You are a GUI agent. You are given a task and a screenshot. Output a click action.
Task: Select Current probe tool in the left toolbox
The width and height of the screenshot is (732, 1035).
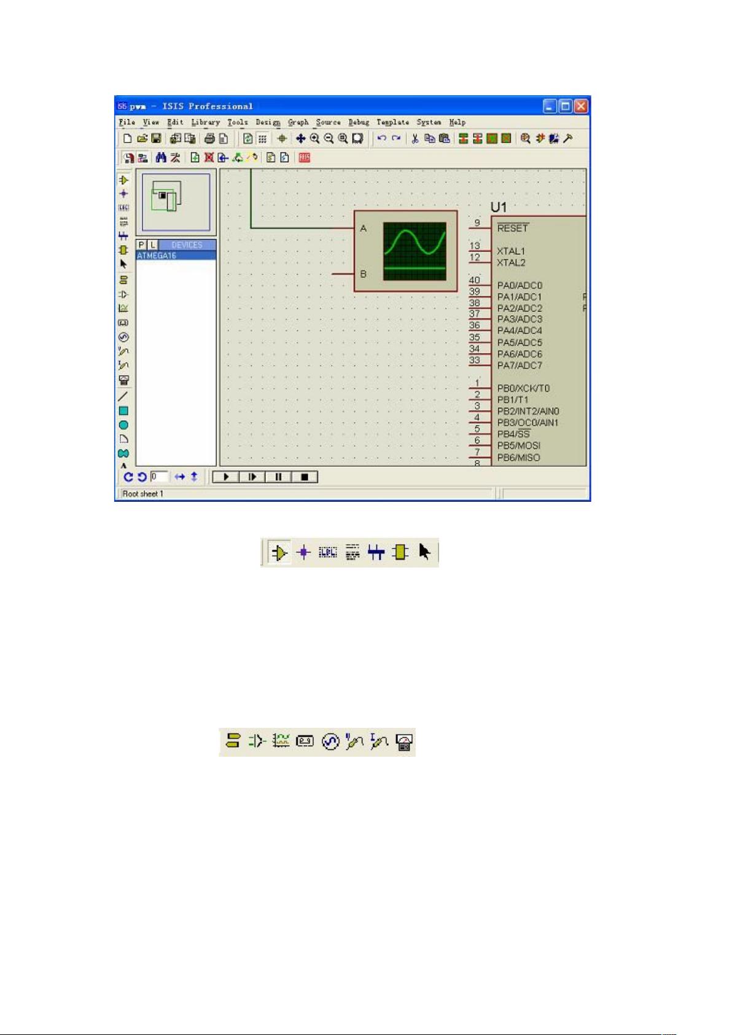point(123,365)
